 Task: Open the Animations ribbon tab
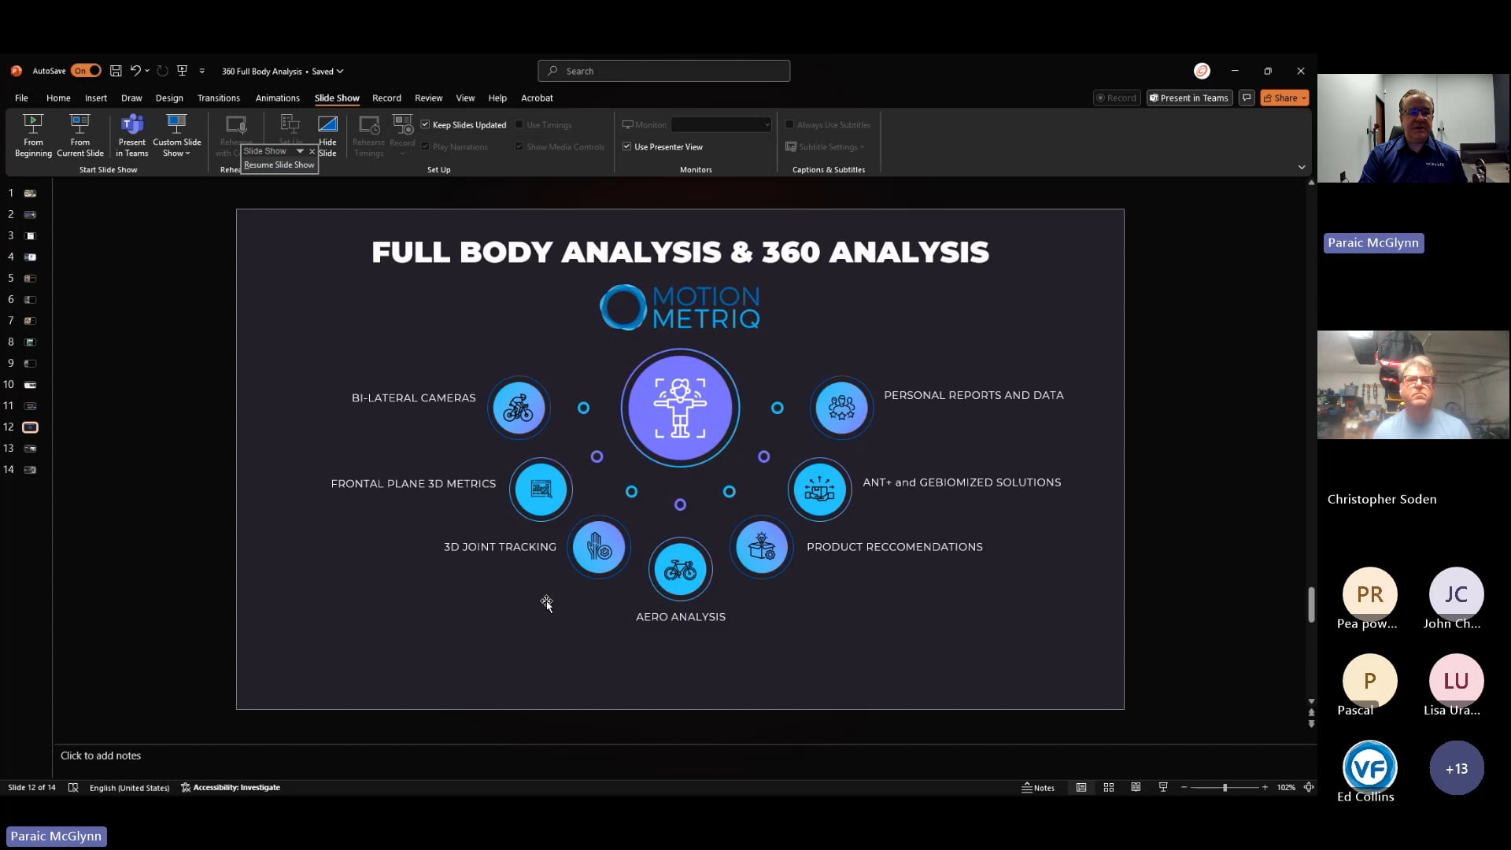click(277, 98)
